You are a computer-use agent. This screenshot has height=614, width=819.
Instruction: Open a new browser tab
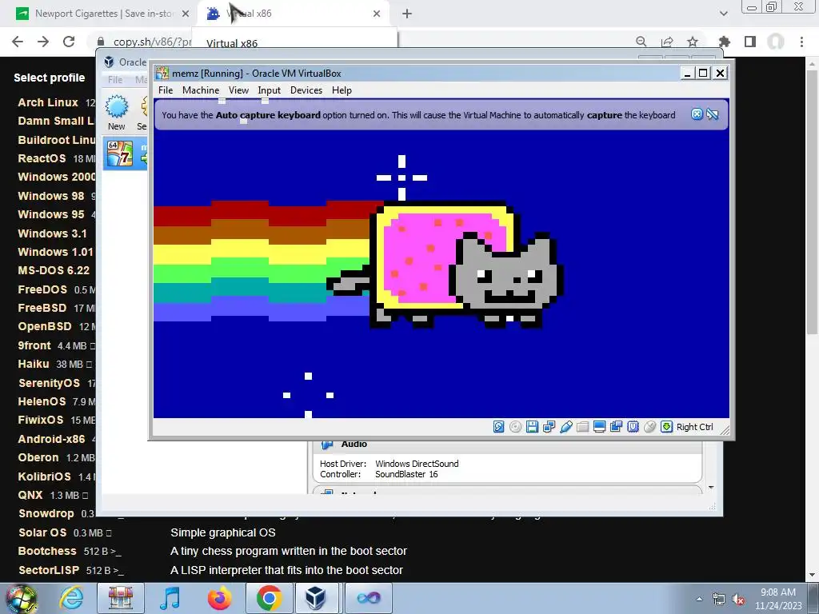[407, 14]
